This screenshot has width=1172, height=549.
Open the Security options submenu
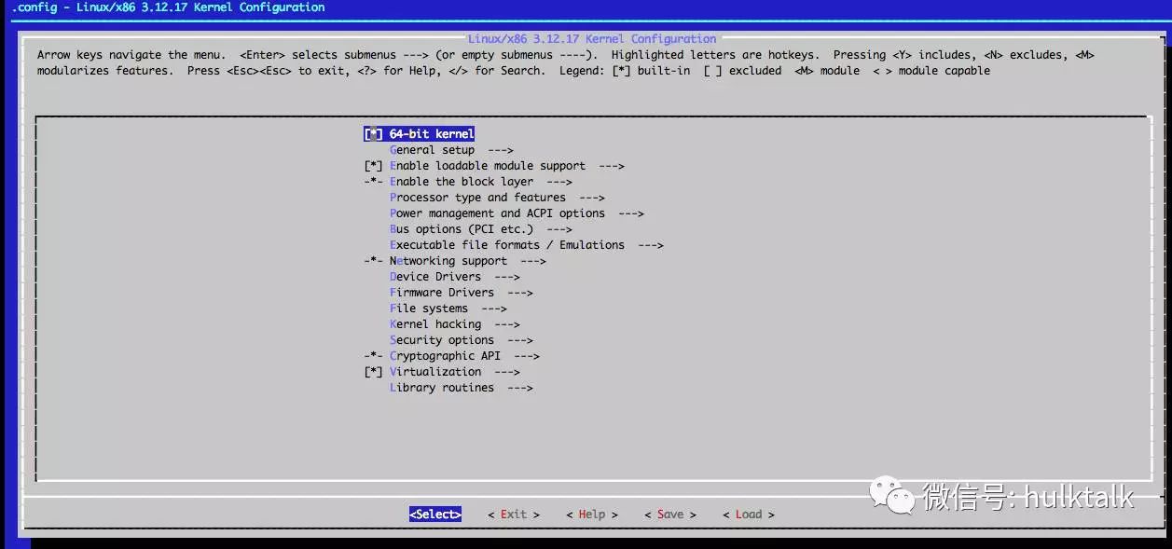pos(462,340)
